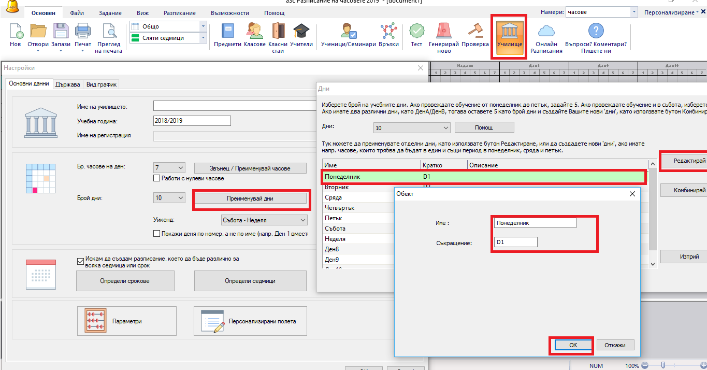707x370 pixels.
Task: Click the Определи седмици button
Action: coord(250,281)
